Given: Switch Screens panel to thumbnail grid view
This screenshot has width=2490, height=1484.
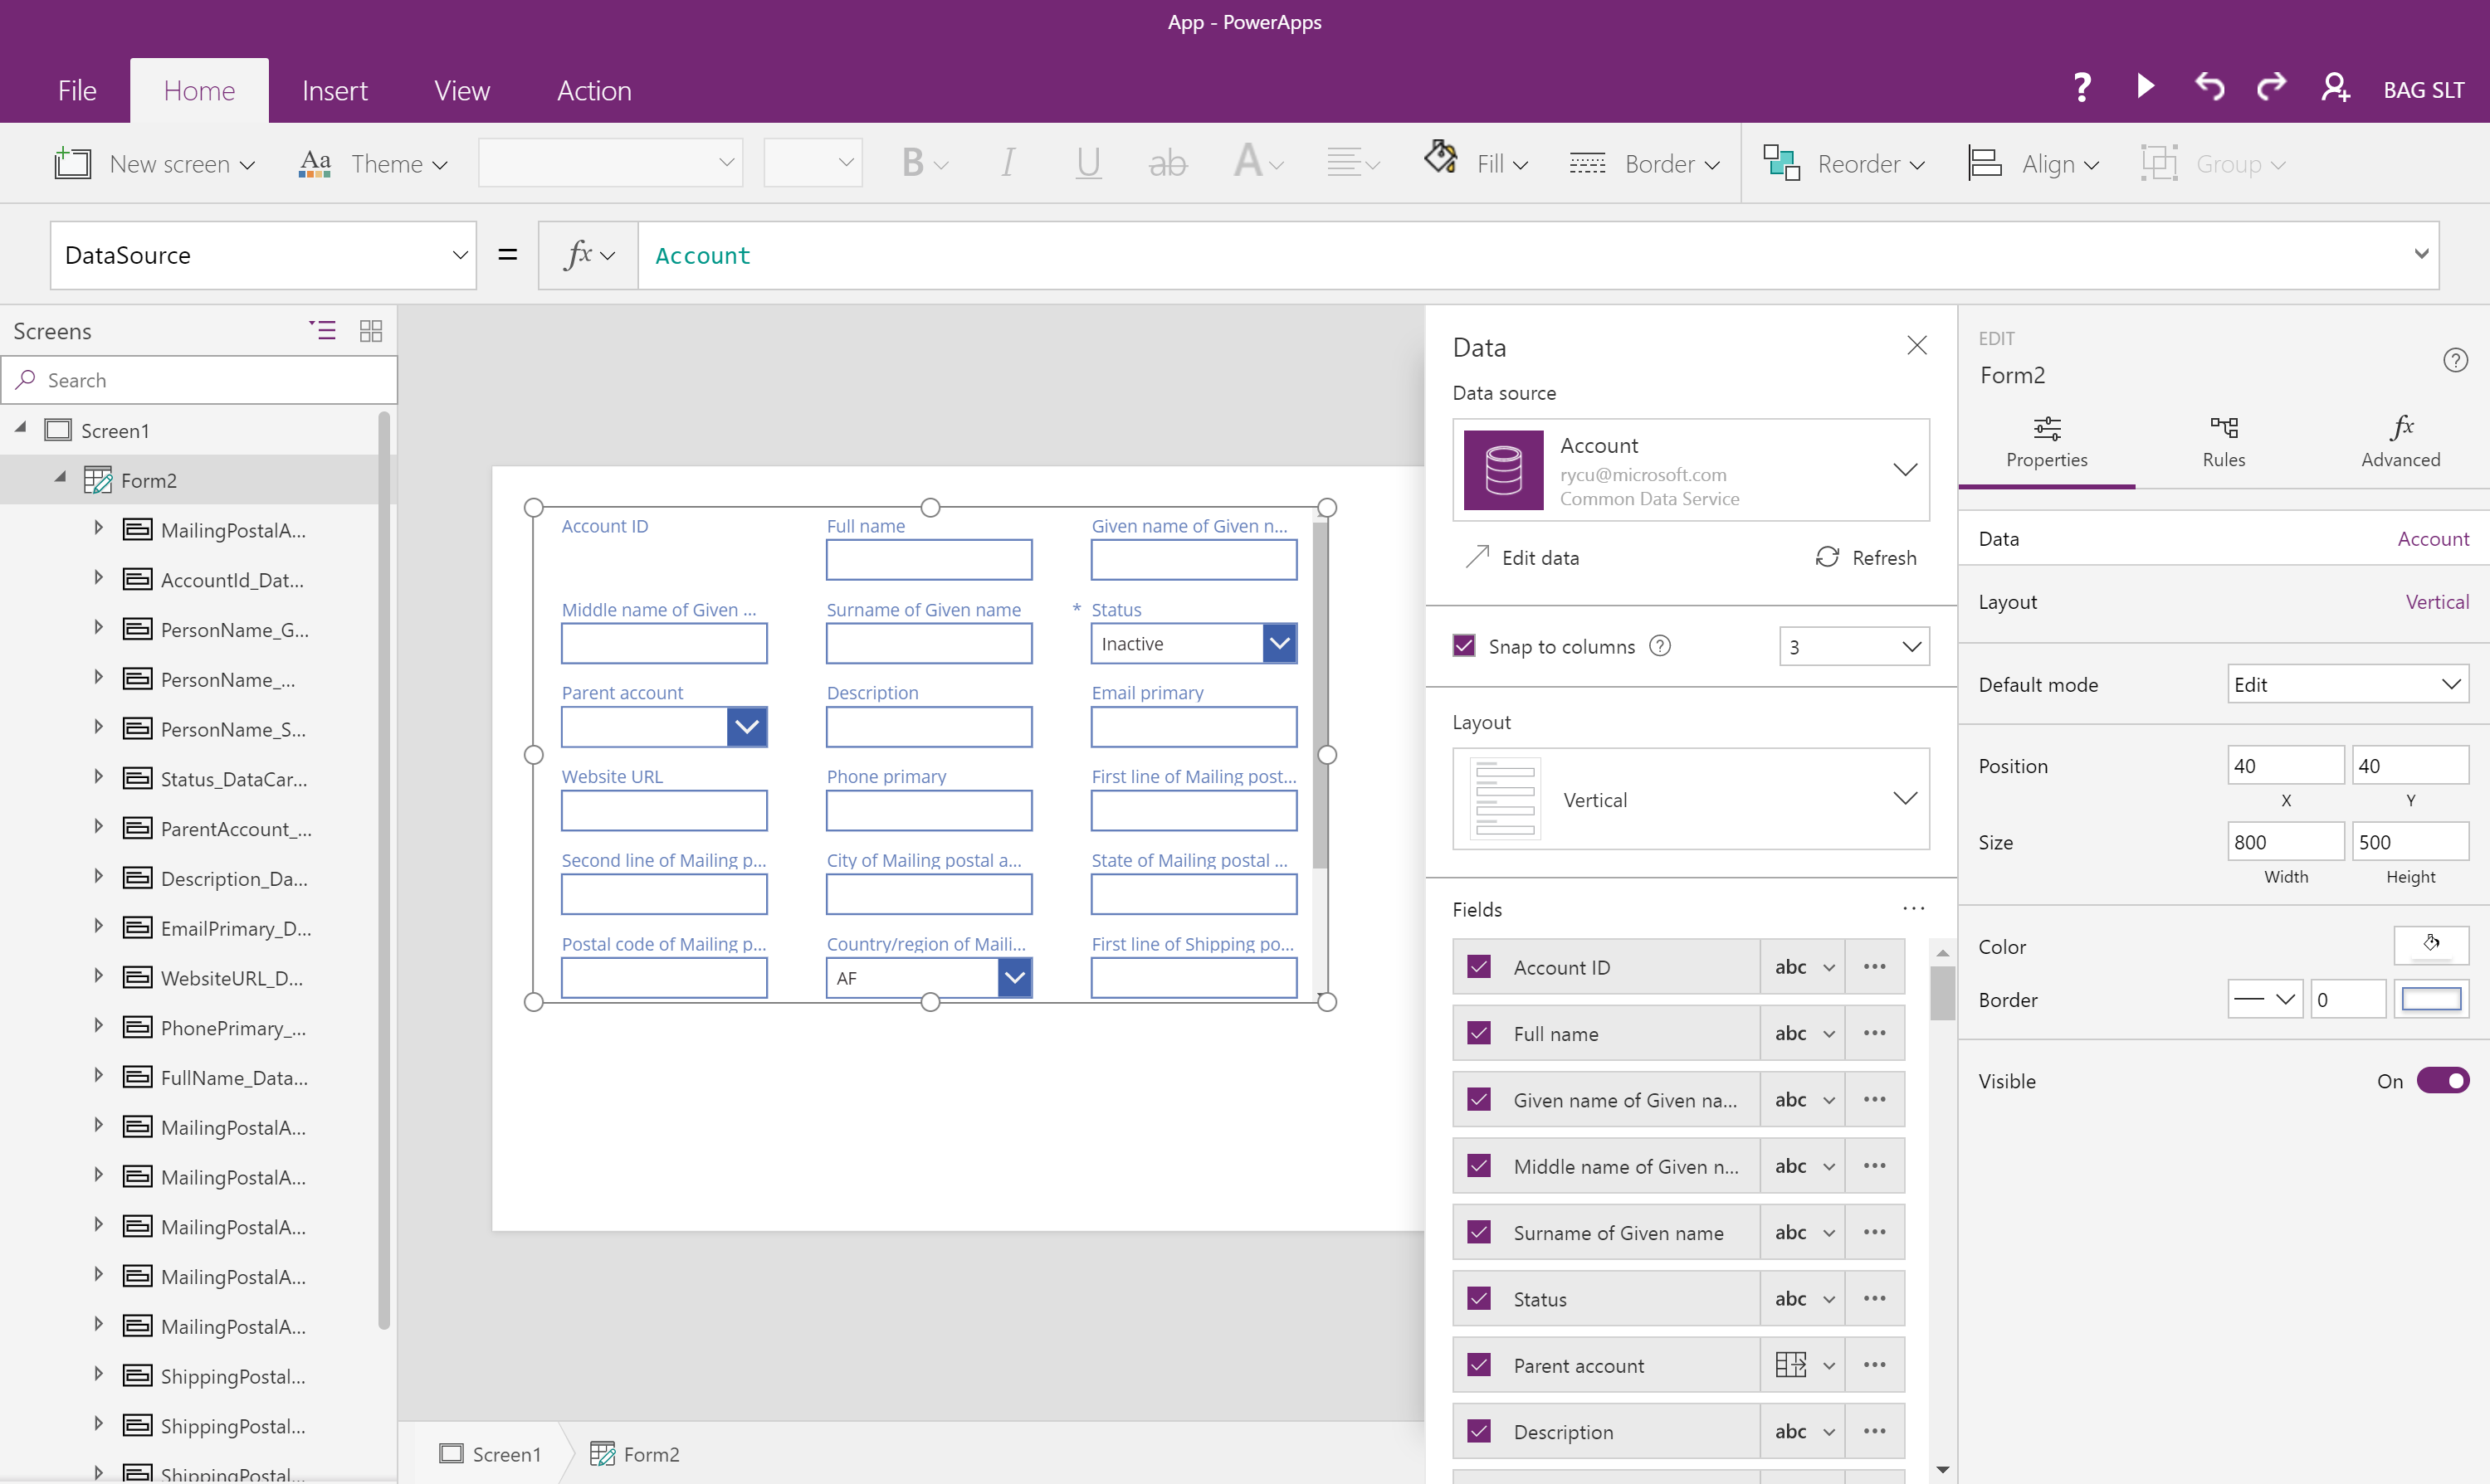Looking at the screenshot, I should pyautogui.click(x=370, y=331).
